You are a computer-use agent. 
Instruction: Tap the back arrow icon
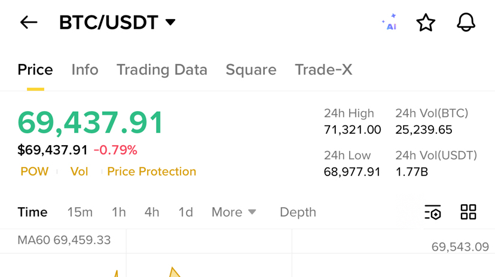pyautogui.click(x=29, y=23)
